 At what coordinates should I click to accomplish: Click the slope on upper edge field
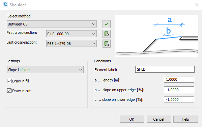(179, 90)
